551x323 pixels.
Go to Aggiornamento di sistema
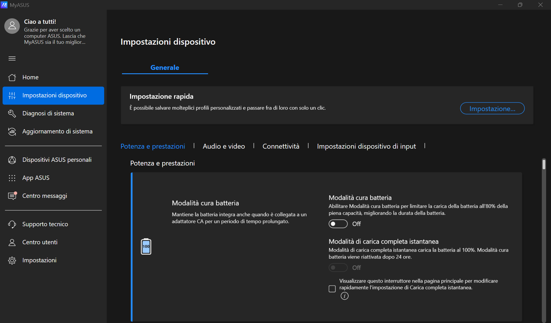[x=53, y=131]
